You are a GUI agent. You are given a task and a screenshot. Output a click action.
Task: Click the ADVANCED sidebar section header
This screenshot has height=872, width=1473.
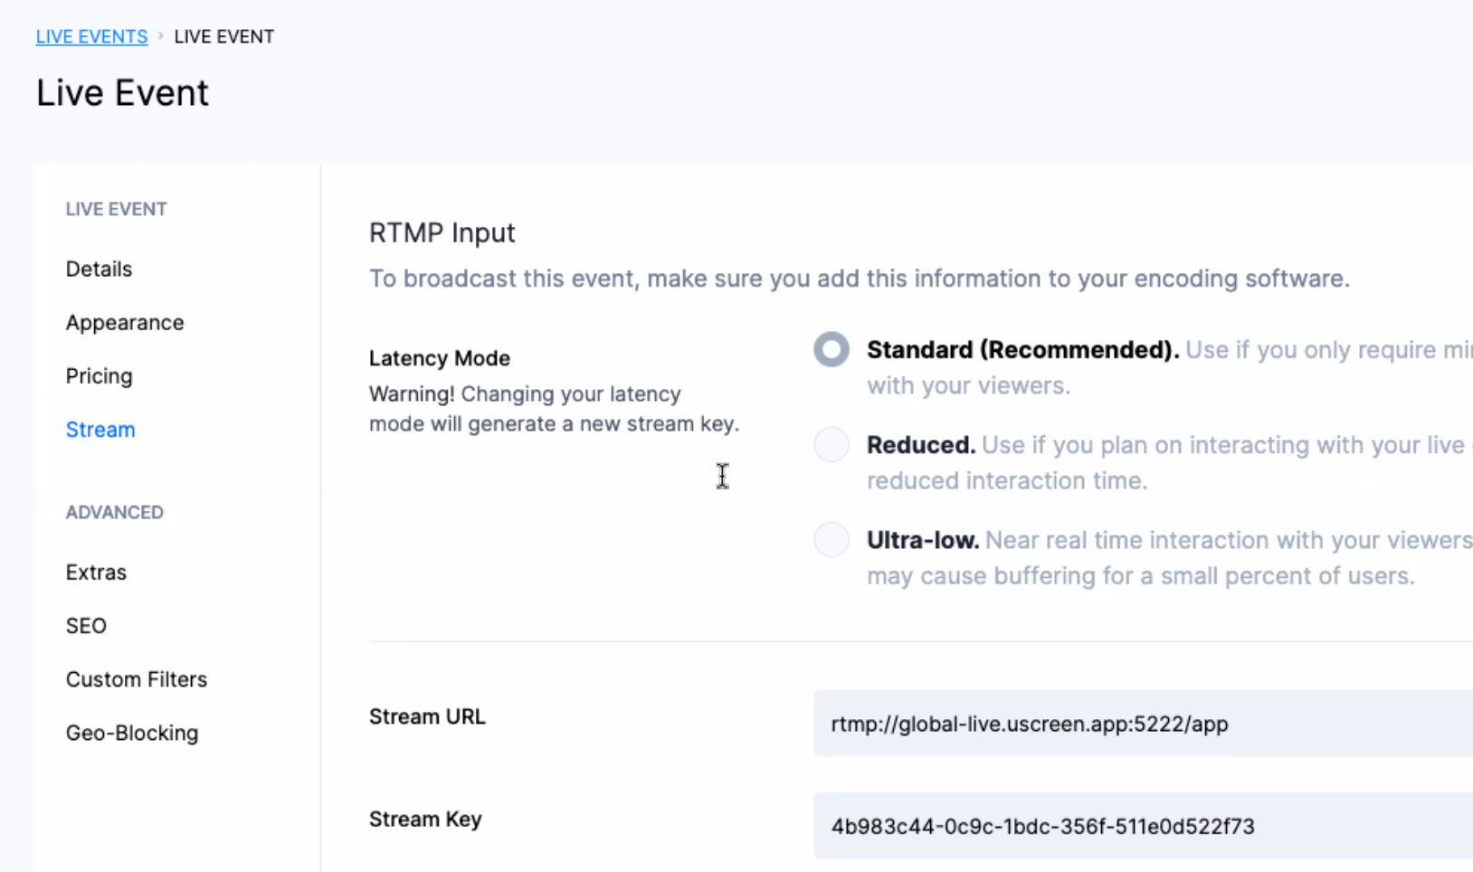coord(115,513)
